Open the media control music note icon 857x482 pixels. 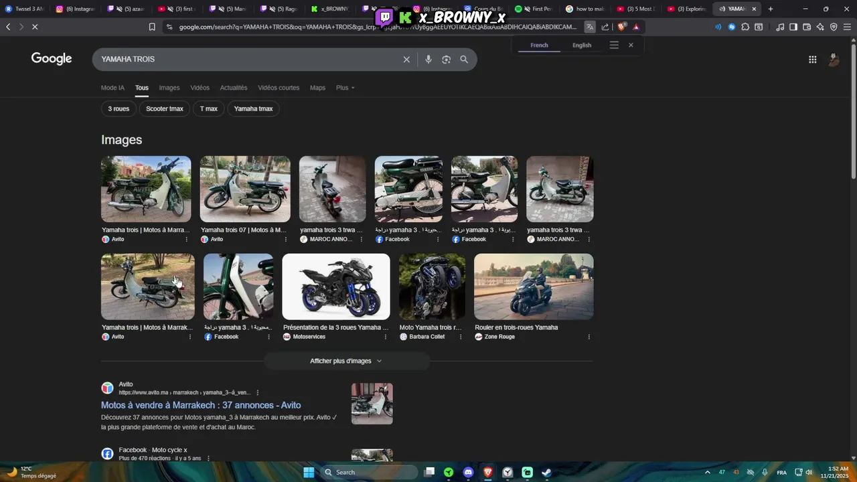click(x=780, y=27)
